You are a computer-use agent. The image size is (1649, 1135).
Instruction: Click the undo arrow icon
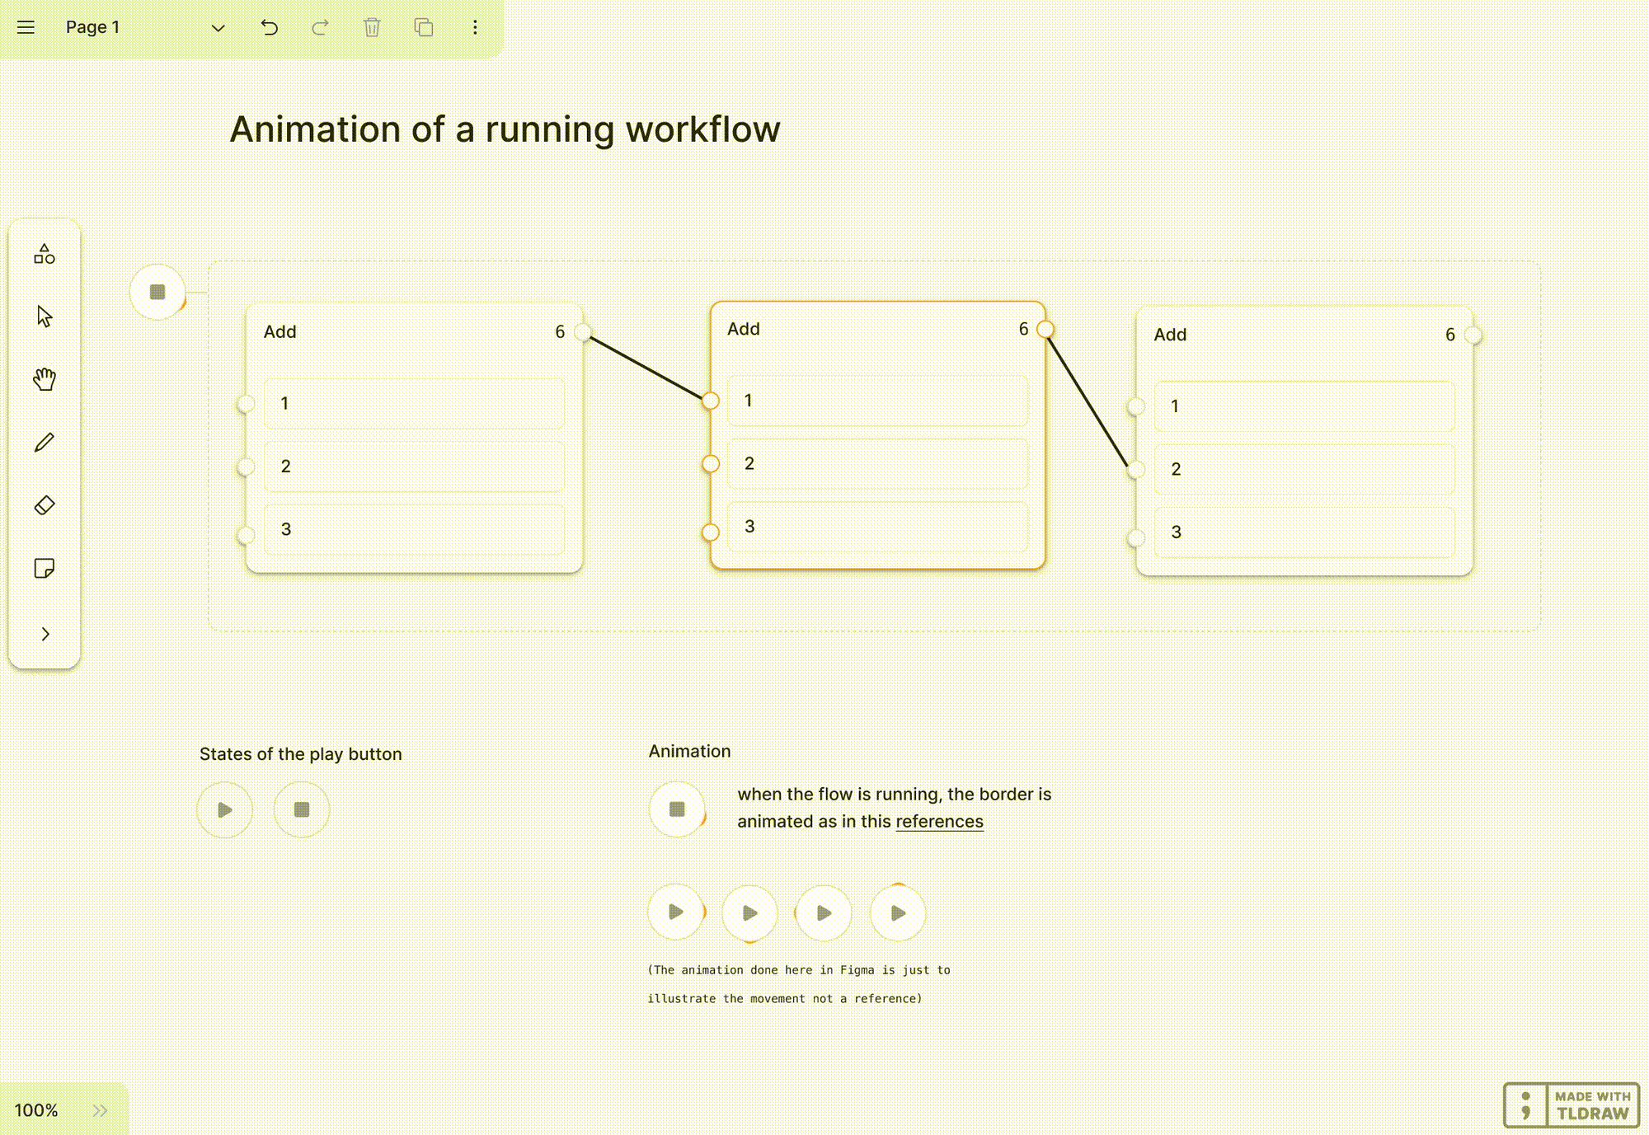pyautogui.click(x=269, y=27)
